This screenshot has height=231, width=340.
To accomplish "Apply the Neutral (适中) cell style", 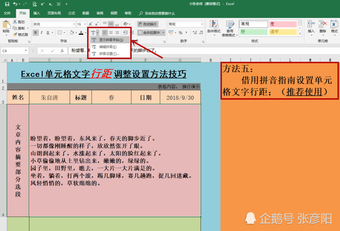I will 283,32.
